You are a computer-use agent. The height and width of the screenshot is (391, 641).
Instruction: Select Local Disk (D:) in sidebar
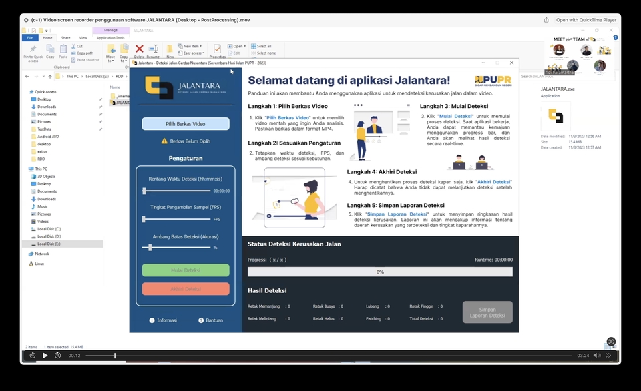(49, 236)
